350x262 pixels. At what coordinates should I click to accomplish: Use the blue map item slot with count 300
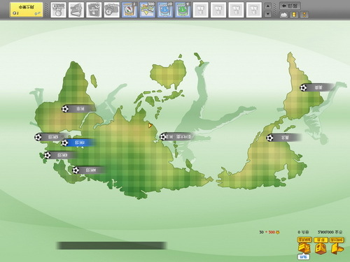pyautogui.click(x=147, y=10)
